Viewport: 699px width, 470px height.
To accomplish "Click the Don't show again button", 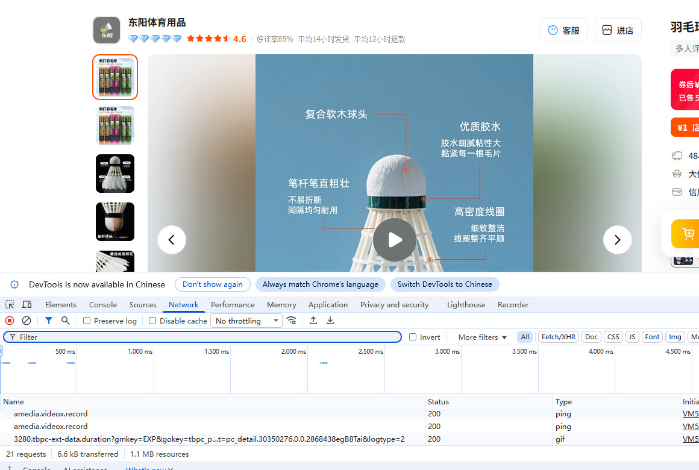I will (212, 284).
